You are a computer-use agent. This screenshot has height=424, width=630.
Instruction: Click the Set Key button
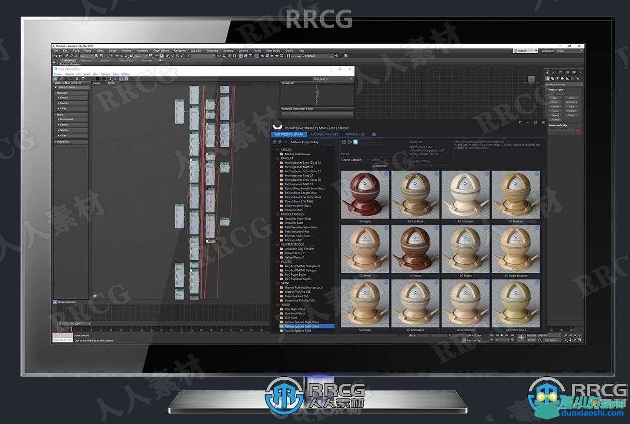pyautogui.click(x=532, y=340)
